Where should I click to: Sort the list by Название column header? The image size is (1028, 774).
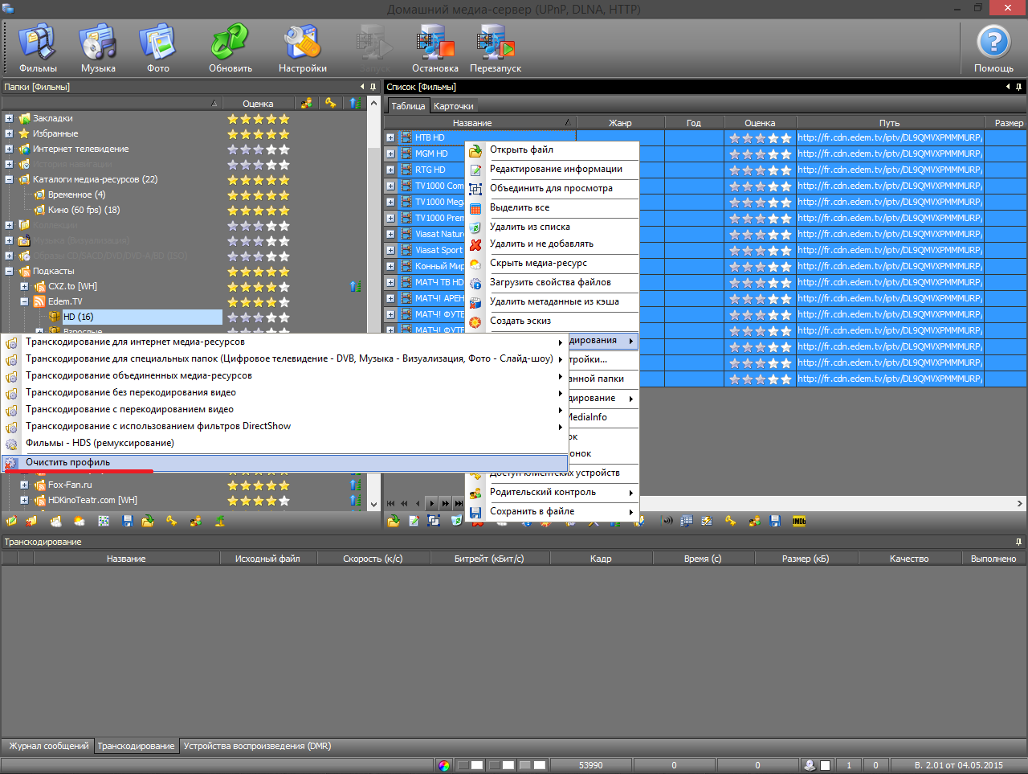[x=472, y=123]
